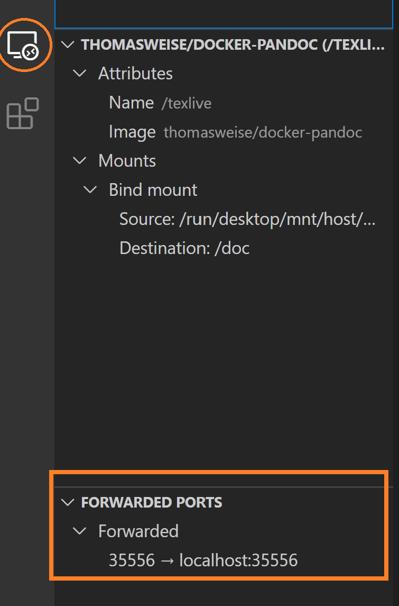Viewport: 399px width, 606px height.
Task: Select the Name /texlive attribute row
Action: point(224,103)
